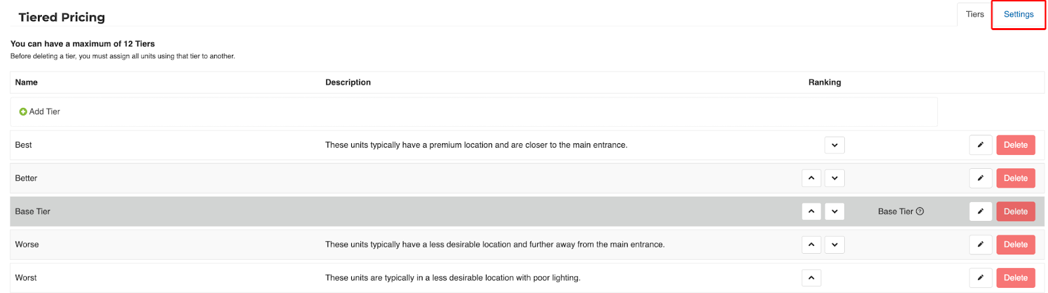Image resolution: width=1048 pixels, height=293 pixels.
Task: Move the Best tier down in ranking
Action: pyautogui.click(x=834, y=145)
